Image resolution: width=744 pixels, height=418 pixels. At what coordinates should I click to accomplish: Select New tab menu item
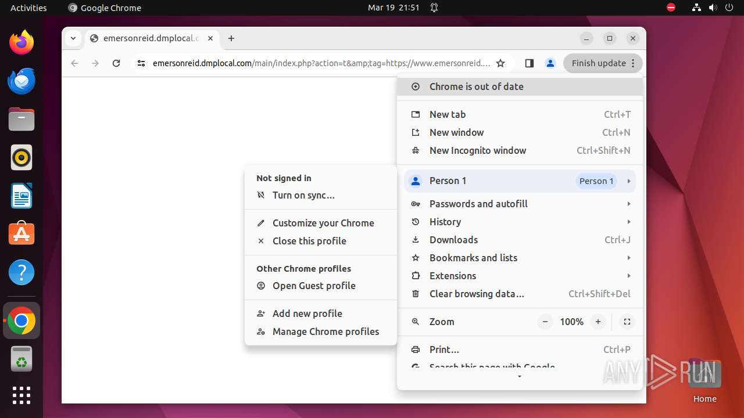point(520,114)
